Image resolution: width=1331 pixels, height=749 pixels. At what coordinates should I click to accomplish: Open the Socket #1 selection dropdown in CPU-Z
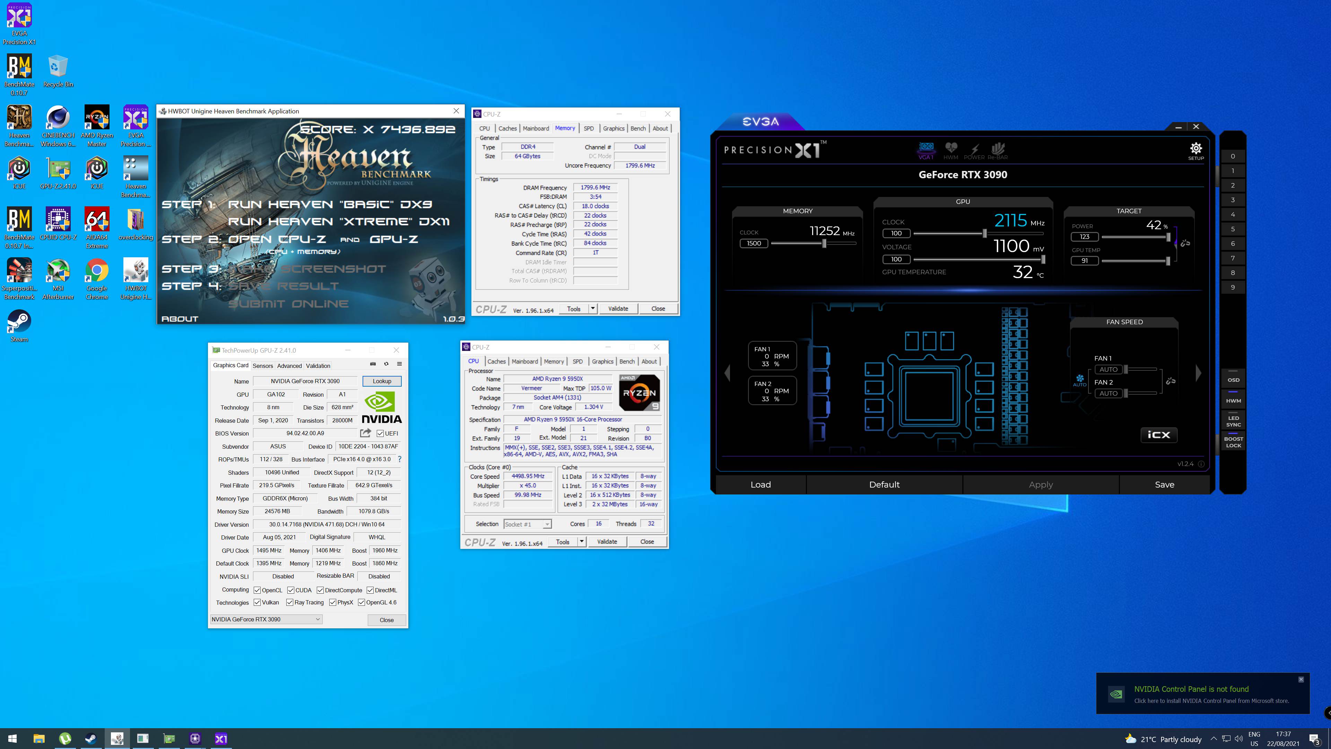[x=528, y=524]
